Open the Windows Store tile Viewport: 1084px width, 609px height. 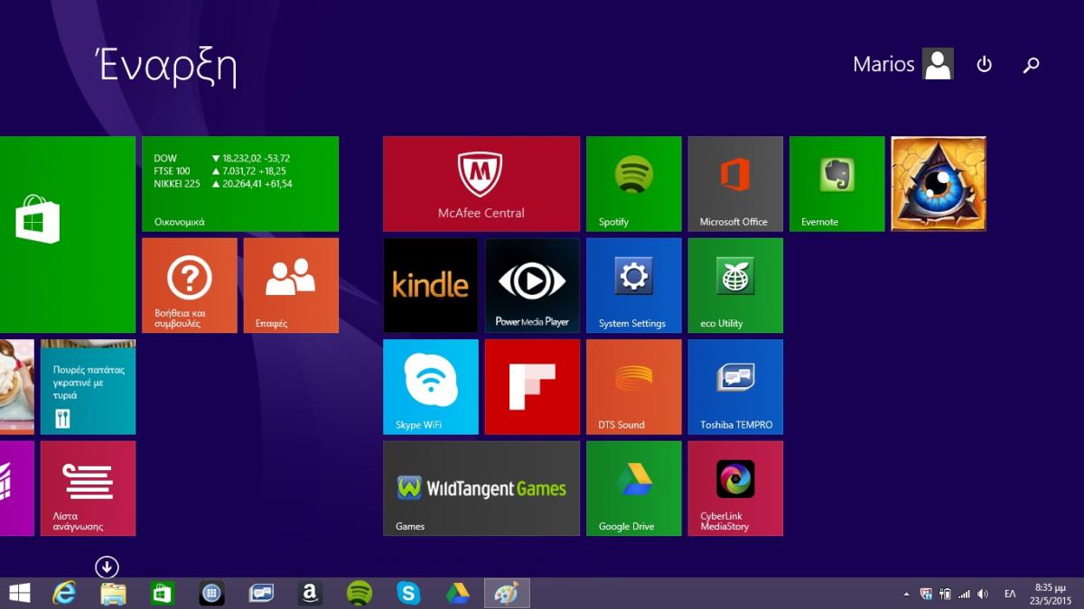(68, 235)
